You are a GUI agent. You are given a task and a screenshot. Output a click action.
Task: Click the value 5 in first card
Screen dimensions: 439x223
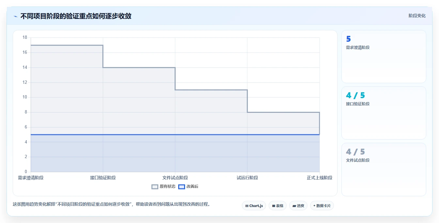(348, 39)
